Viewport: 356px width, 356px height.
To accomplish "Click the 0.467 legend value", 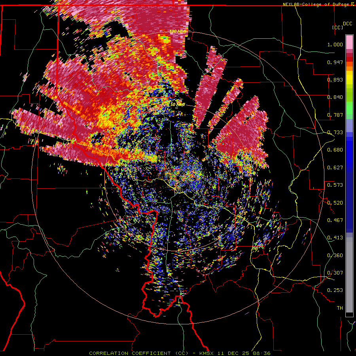I will [x=335, y=220].
